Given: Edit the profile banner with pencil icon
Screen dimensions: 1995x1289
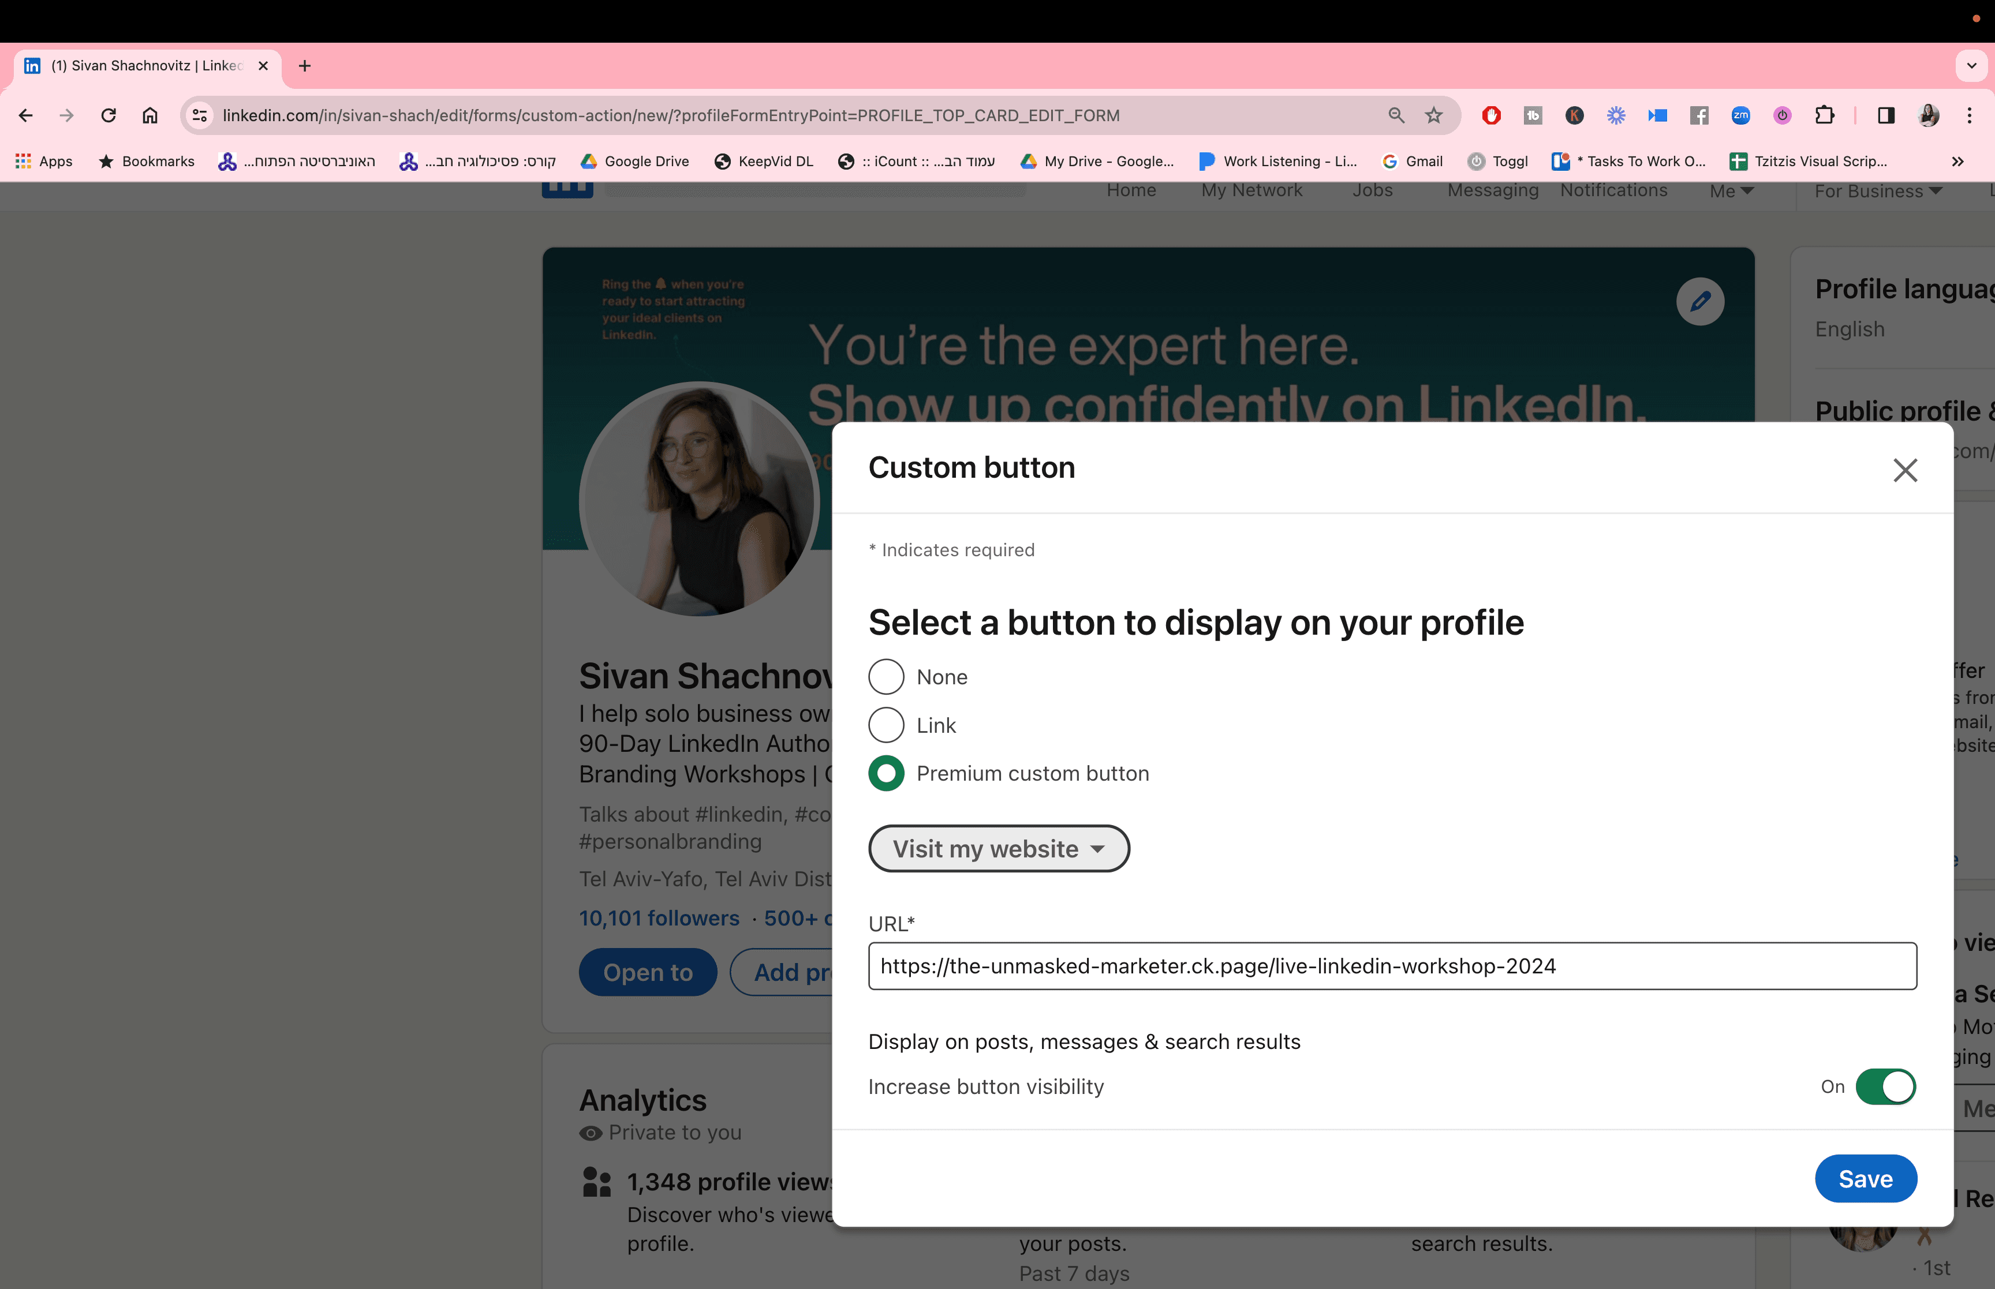Looking at the screenshot, I should pyautogui.click(x=1701, y=301).
